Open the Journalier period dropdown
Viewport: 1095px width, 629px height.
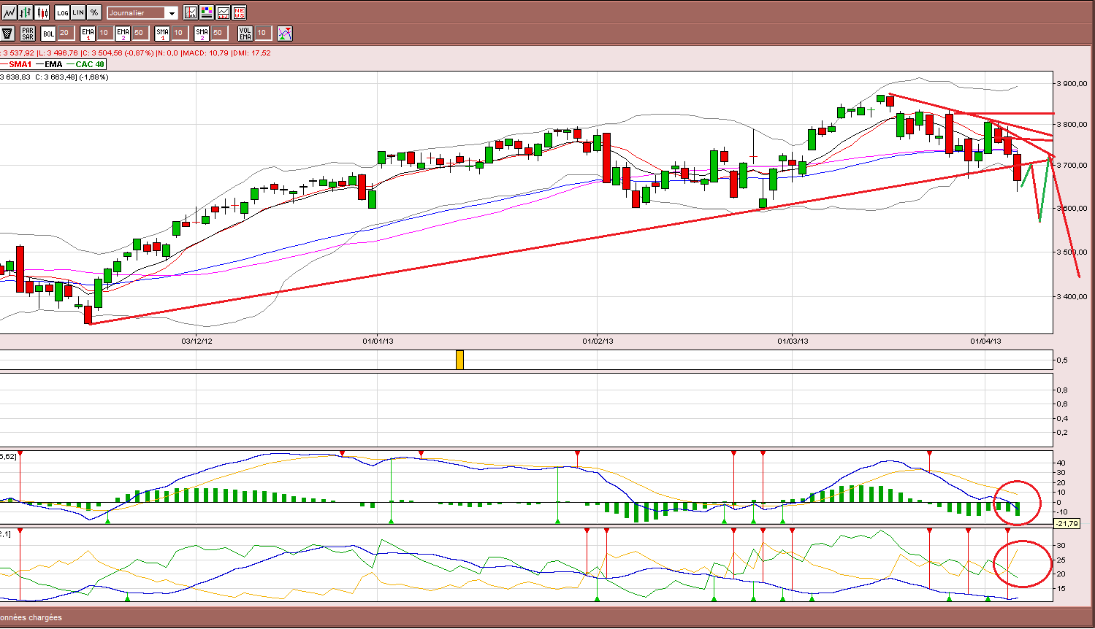[x=142, y=12]
